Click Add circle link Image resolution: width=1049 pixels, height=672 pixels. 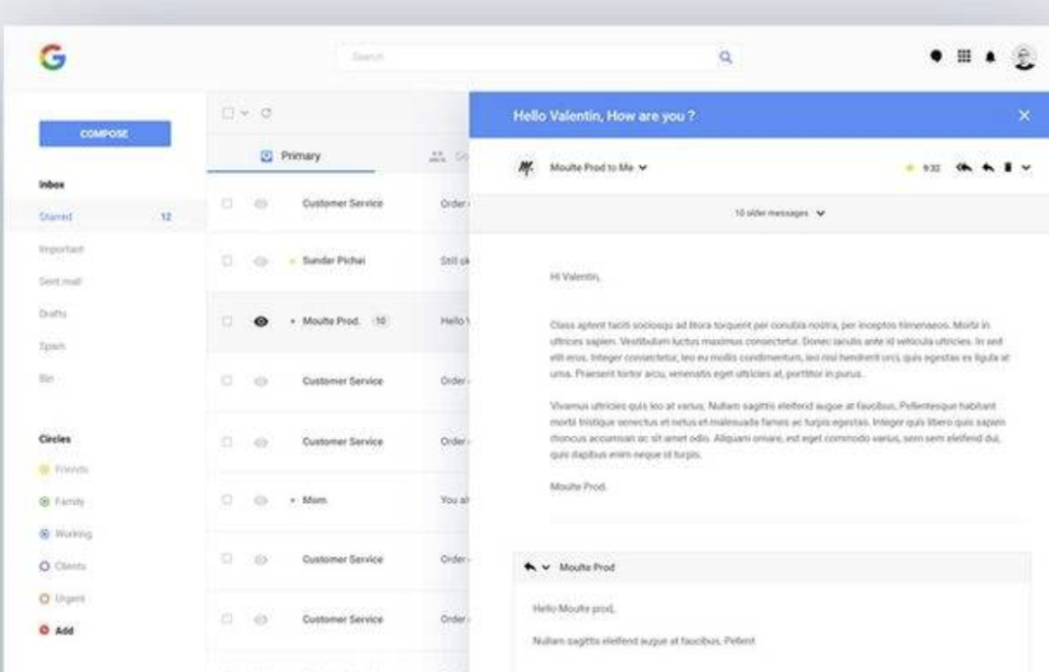coord(57,630)
